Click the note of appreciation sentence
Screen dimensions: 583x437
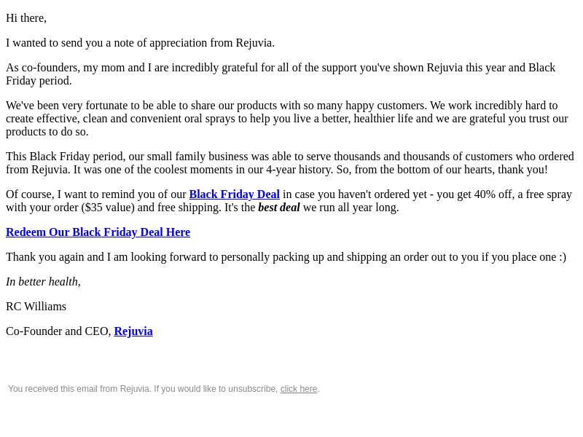pyautogui.click(x=140, y=43)
